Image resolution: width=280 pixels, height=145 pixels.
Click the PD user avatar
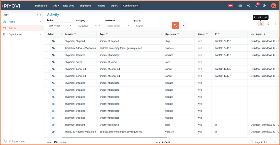[274, 6]
